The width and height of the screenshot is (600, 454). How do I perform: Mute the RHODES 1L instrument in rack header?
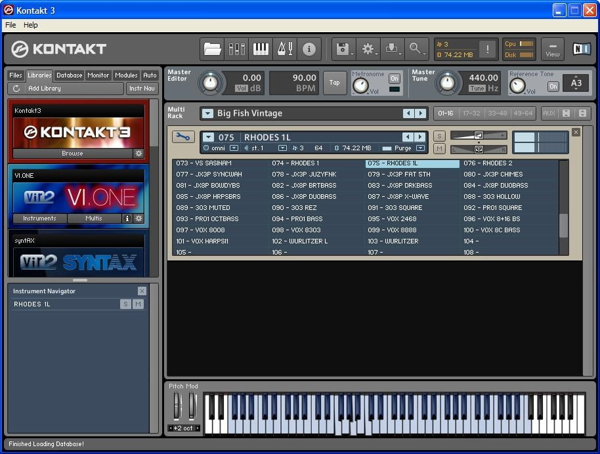pyautogui.click(x=439, y=149)
